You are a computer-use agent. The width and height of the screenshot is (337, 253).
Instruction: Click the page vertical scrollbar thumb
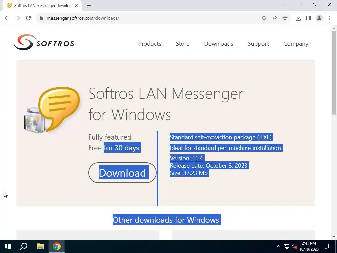(334, 73)
